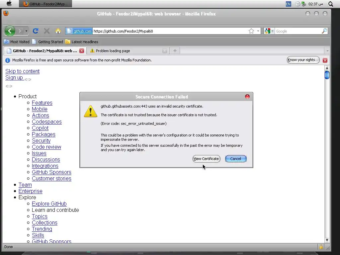Click the Firefox logo in title bar
This screenshot has width=340, height=255.
(6, 13)
